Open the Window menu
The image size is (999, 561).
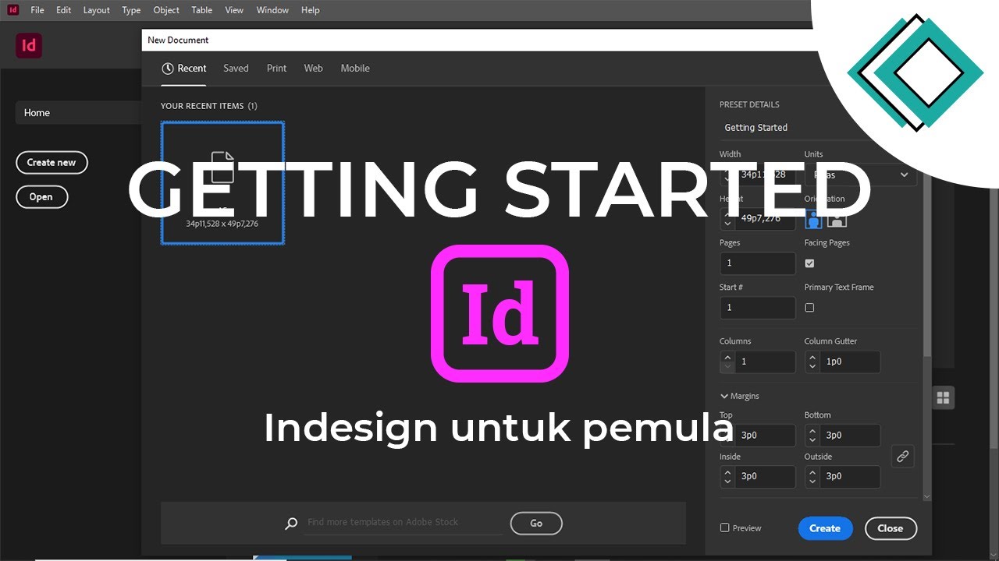[x=272, y=10]
